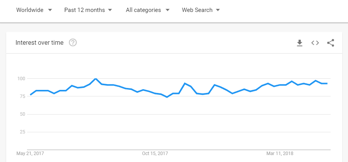Click the Mar 11, 2018 date label
The image size is (348, 162).
click(279, 154)
